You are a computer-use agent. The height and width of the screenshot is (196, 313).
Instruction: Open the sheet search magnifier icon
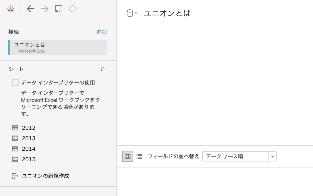click(102, 69)
